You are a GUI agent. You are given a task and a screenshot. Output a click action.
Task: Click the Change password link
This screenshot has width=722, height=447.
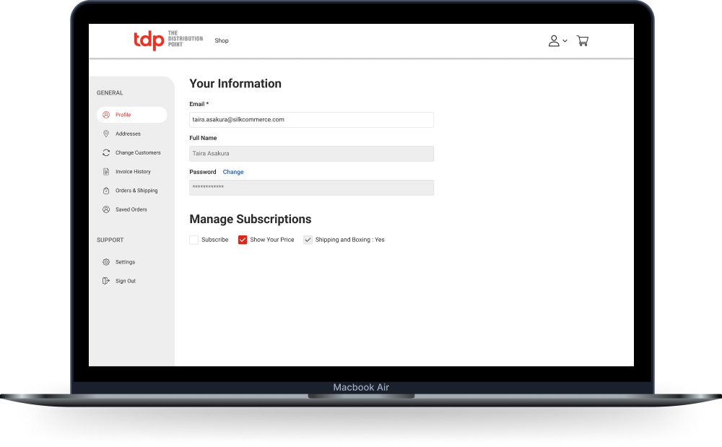click(x=233, y=172)
